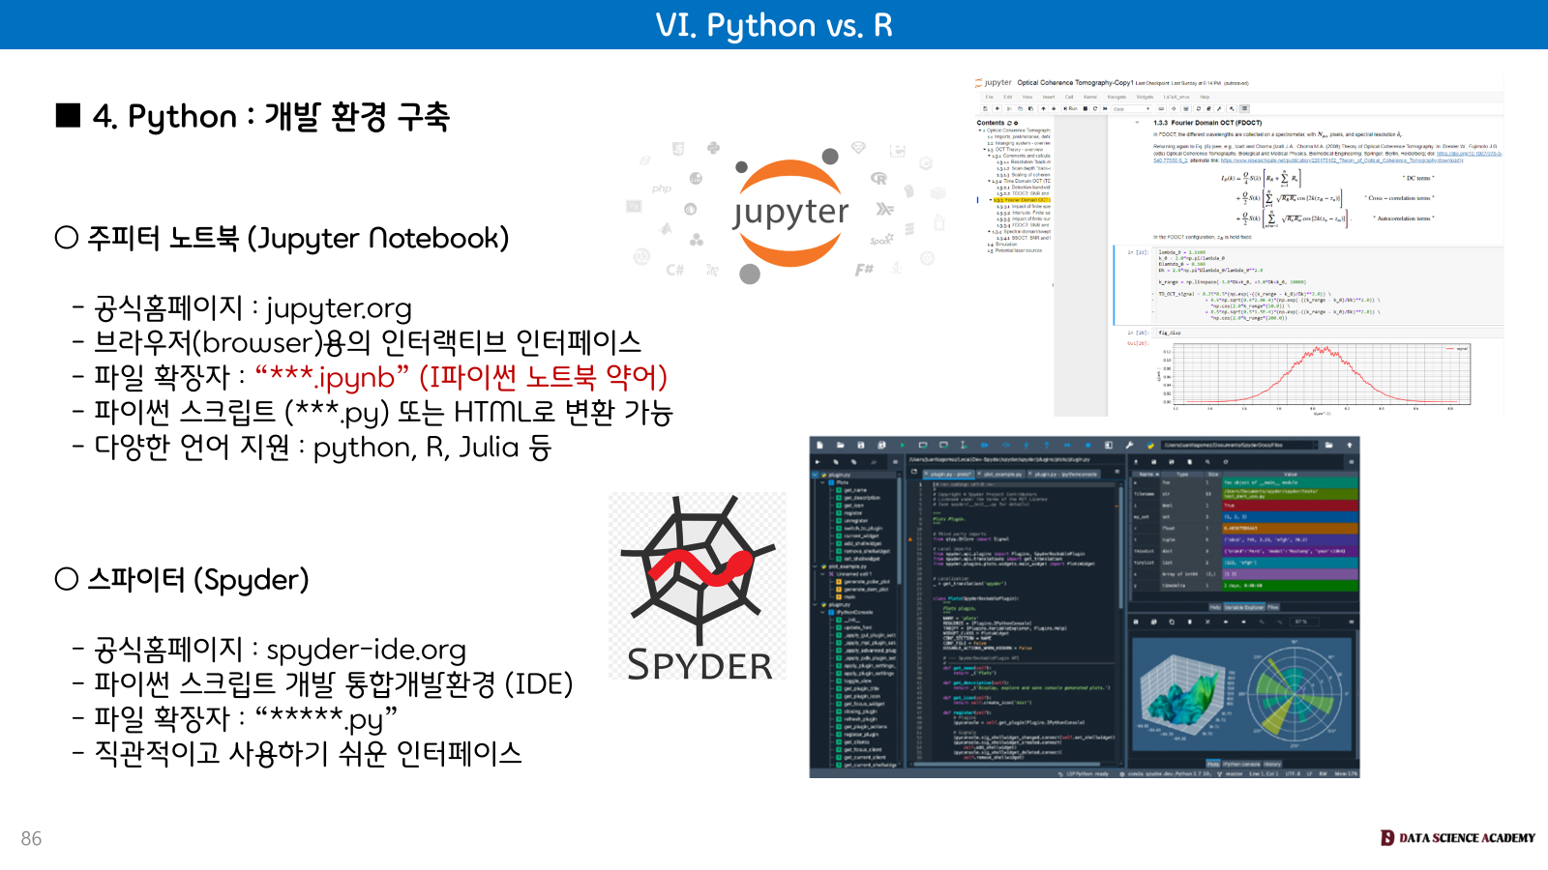Collapse section 1.3.3 Fourier Domain in Jupyter contents
This screenshot has height=870, width=1548.
[991, 200]
